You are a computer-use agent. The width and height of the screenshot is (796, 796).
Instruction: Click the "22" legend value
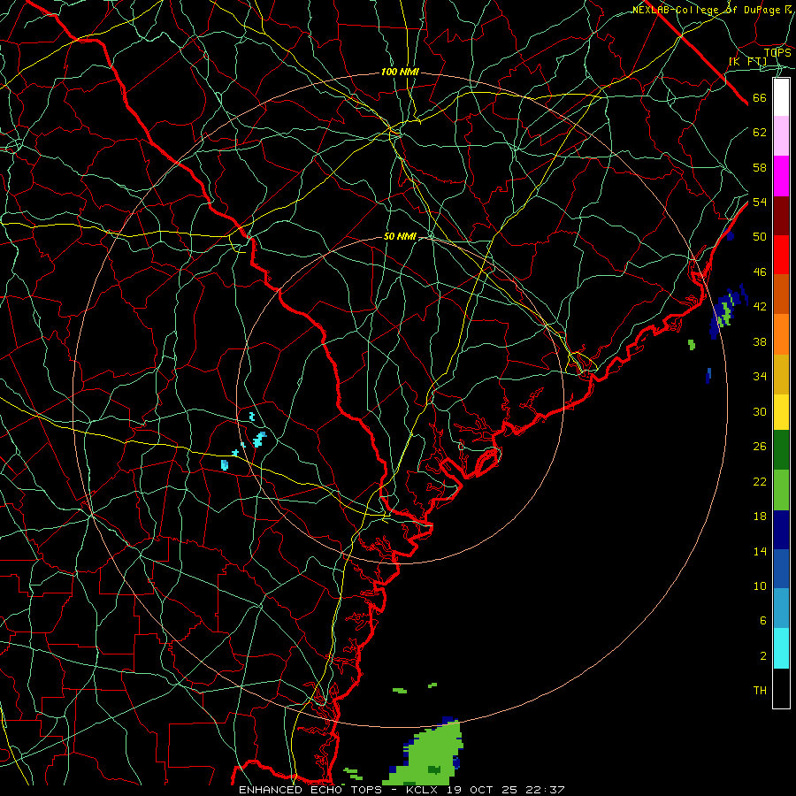[x=760, y=481]
